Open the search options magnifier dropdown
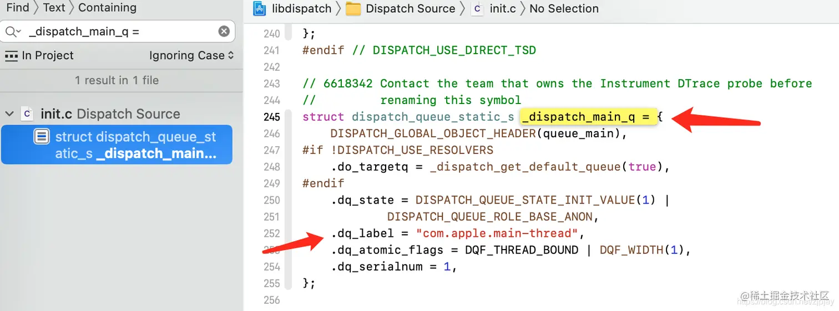Screen dimensions: 839x311 (x=13, y=32)
